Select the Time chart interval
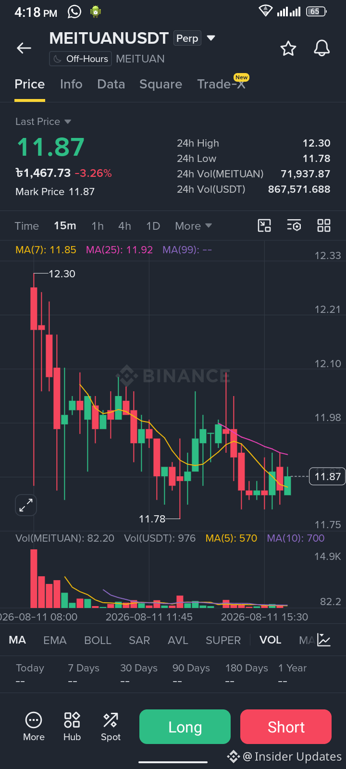346x769 pixels. 27,226
